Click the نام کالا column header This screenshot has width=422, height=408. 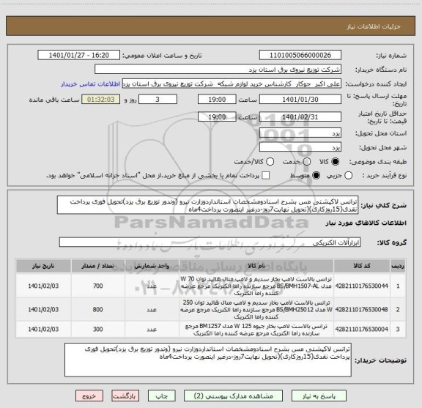(x=256, y=266)
